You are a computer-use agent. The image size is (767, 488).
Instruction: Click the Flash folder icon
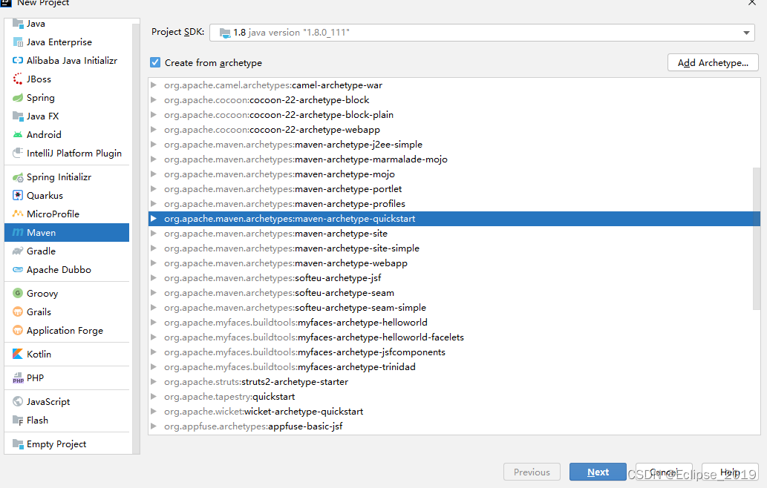coord(18,420)
